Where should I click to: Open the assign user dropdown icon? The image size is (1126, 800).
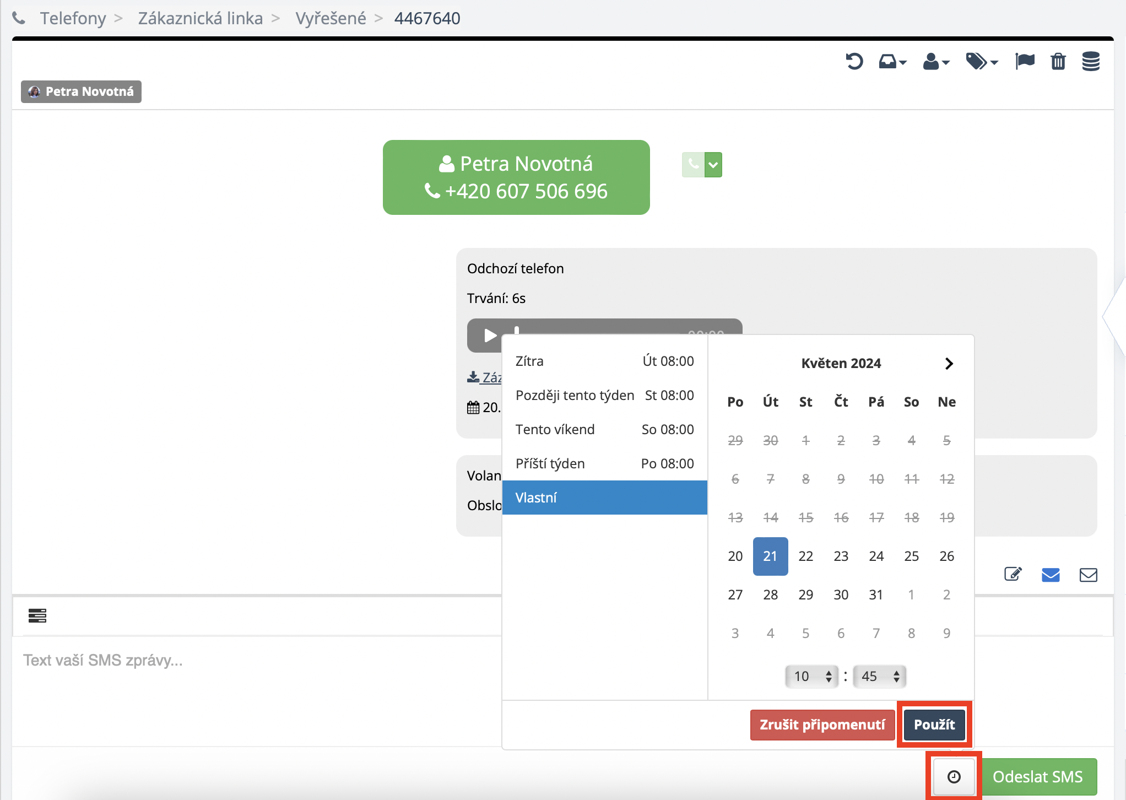936,61
